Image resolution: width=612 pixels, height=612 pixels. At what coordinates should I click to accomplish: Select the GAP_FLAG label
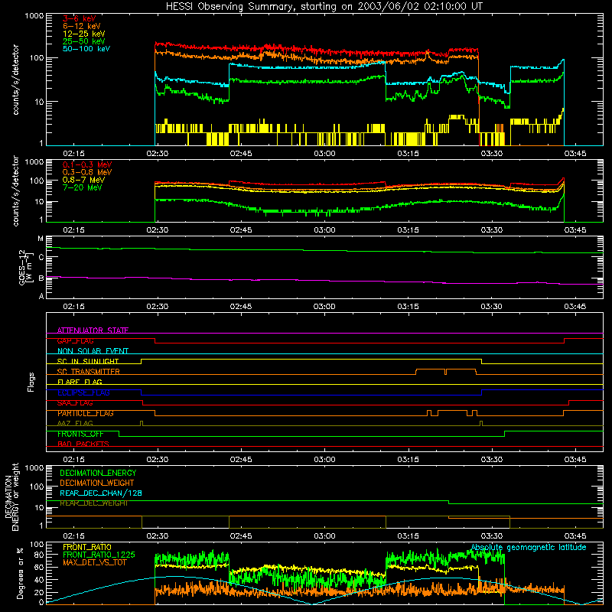pyautogui.click(x=75, y=340)
